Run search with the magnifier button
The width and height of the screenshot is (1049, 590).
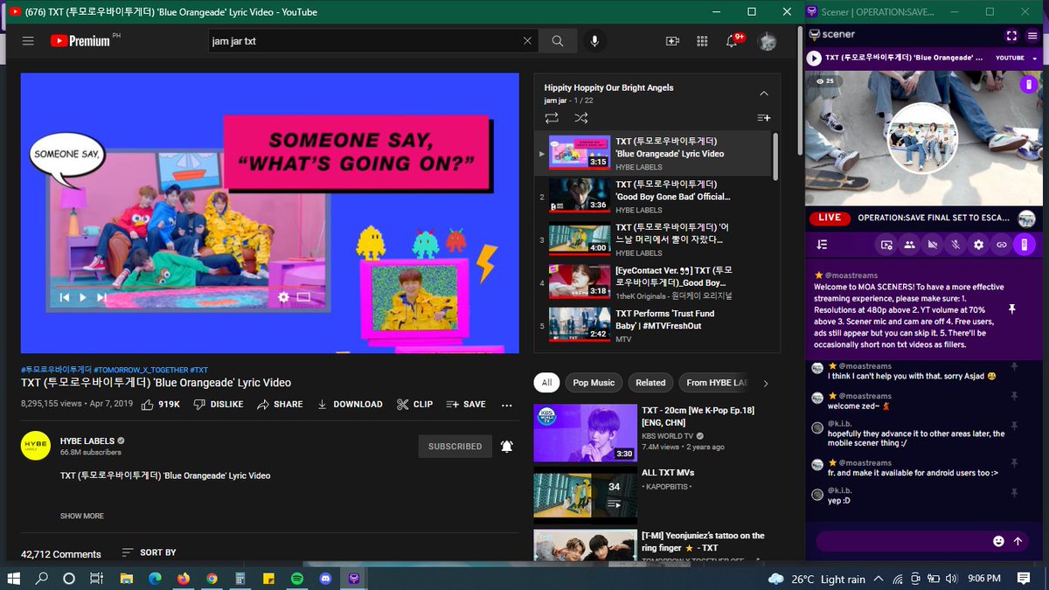pyautogui.click(x=558, y=41)
